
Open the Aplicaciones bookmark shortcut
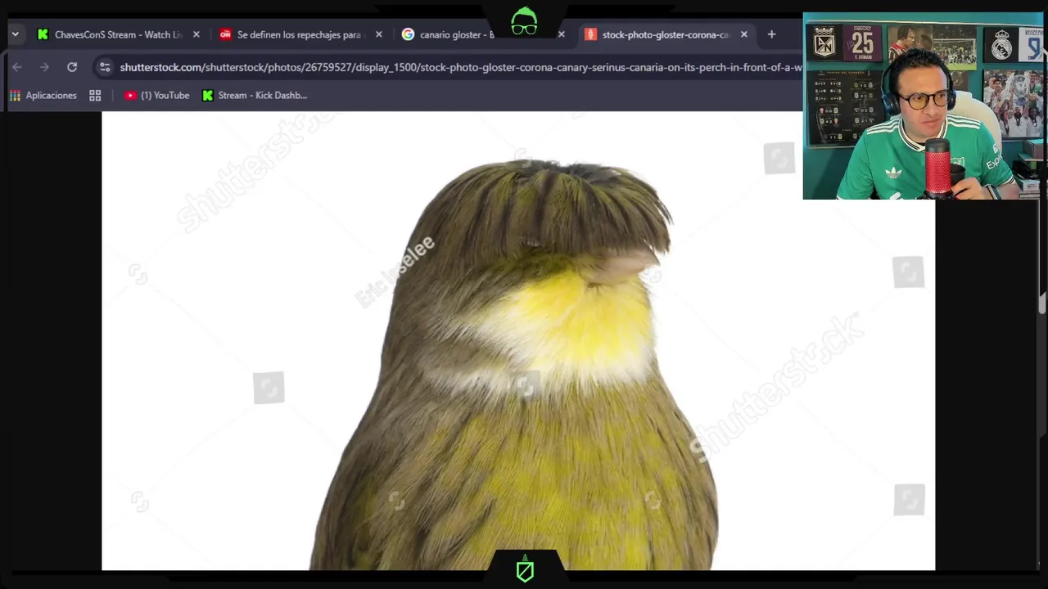click(x=43, y=95)
